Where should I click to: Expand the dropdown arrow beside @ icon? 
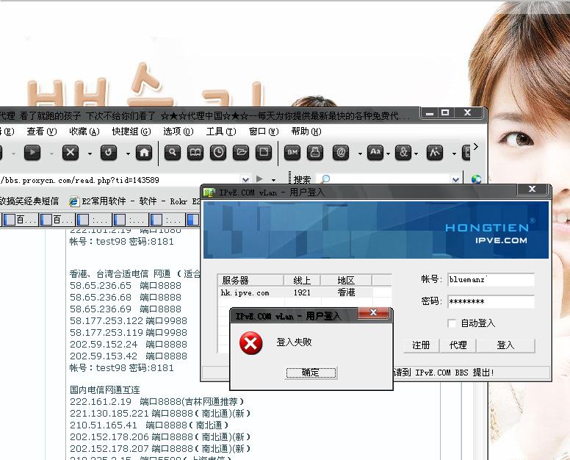360,154
